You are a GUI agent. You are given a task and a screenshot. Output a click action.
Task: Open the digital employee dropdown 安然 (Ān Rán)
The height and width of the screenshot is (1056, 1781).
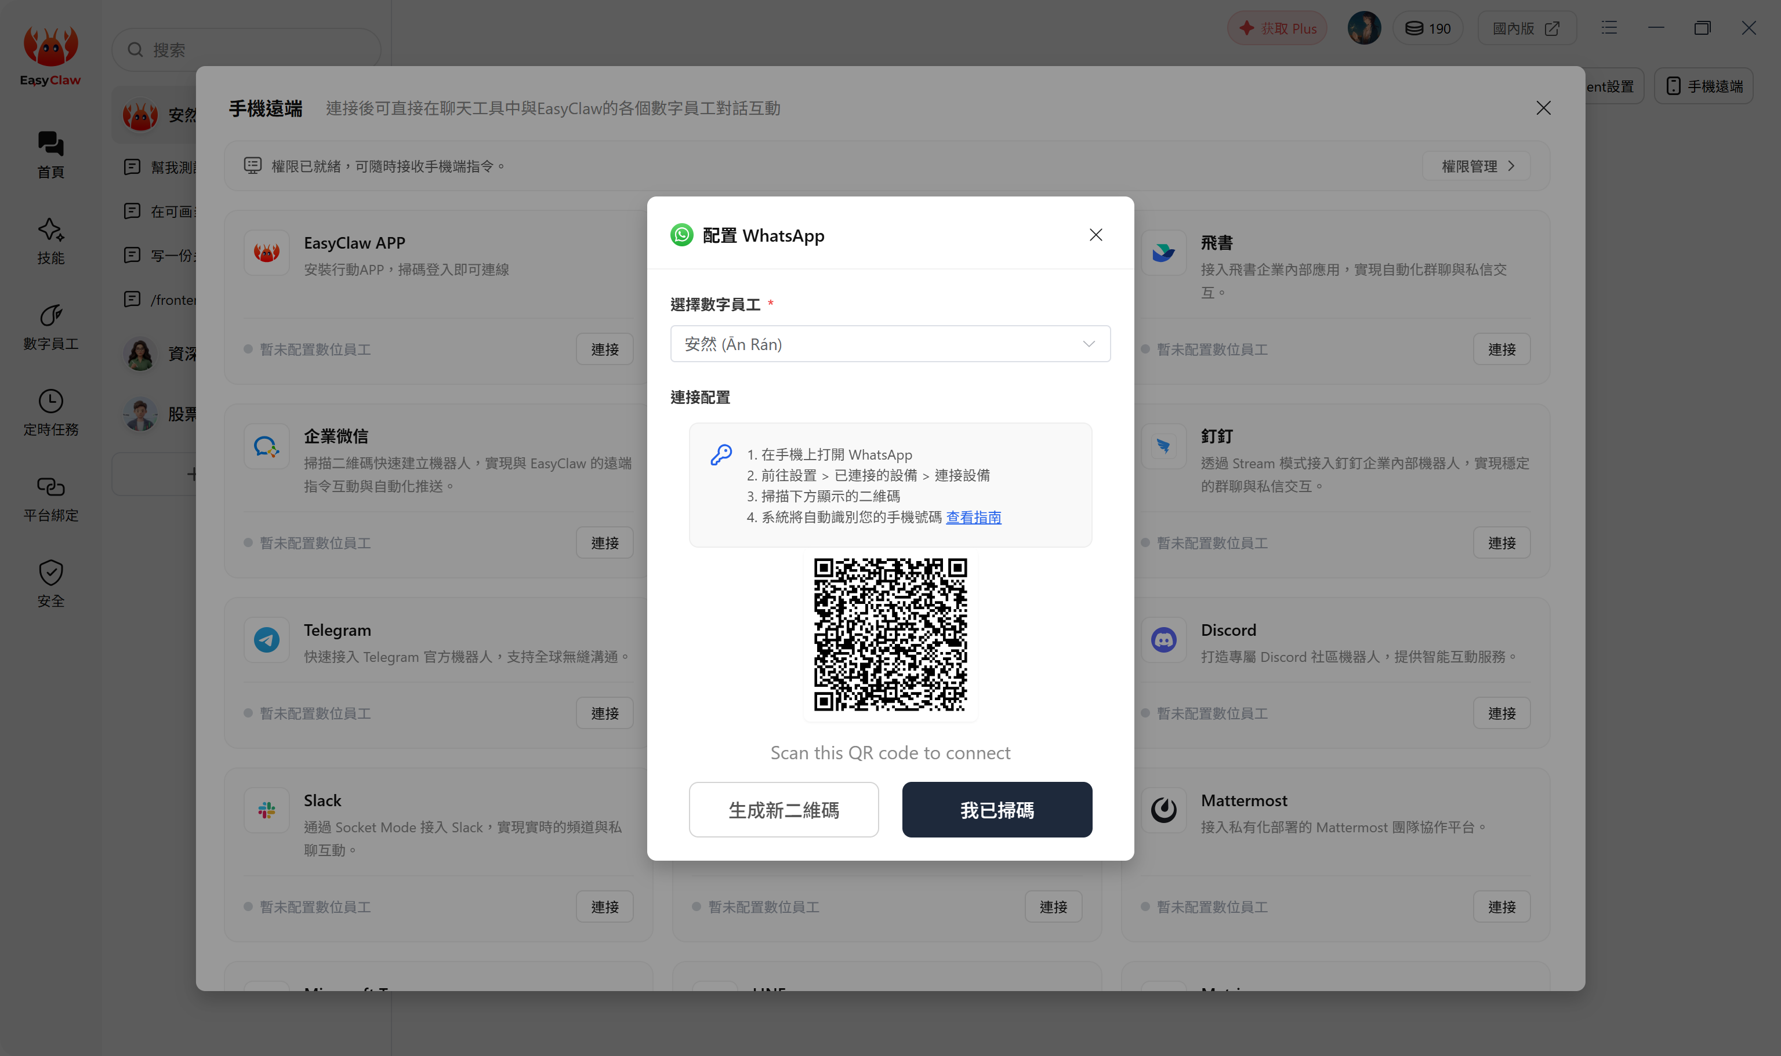pyautogui.click(x=890, y=344)
